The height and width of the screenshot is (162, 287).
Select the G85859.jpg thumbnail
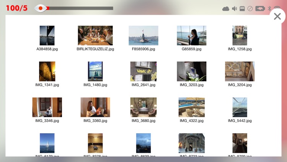[192, 36]
